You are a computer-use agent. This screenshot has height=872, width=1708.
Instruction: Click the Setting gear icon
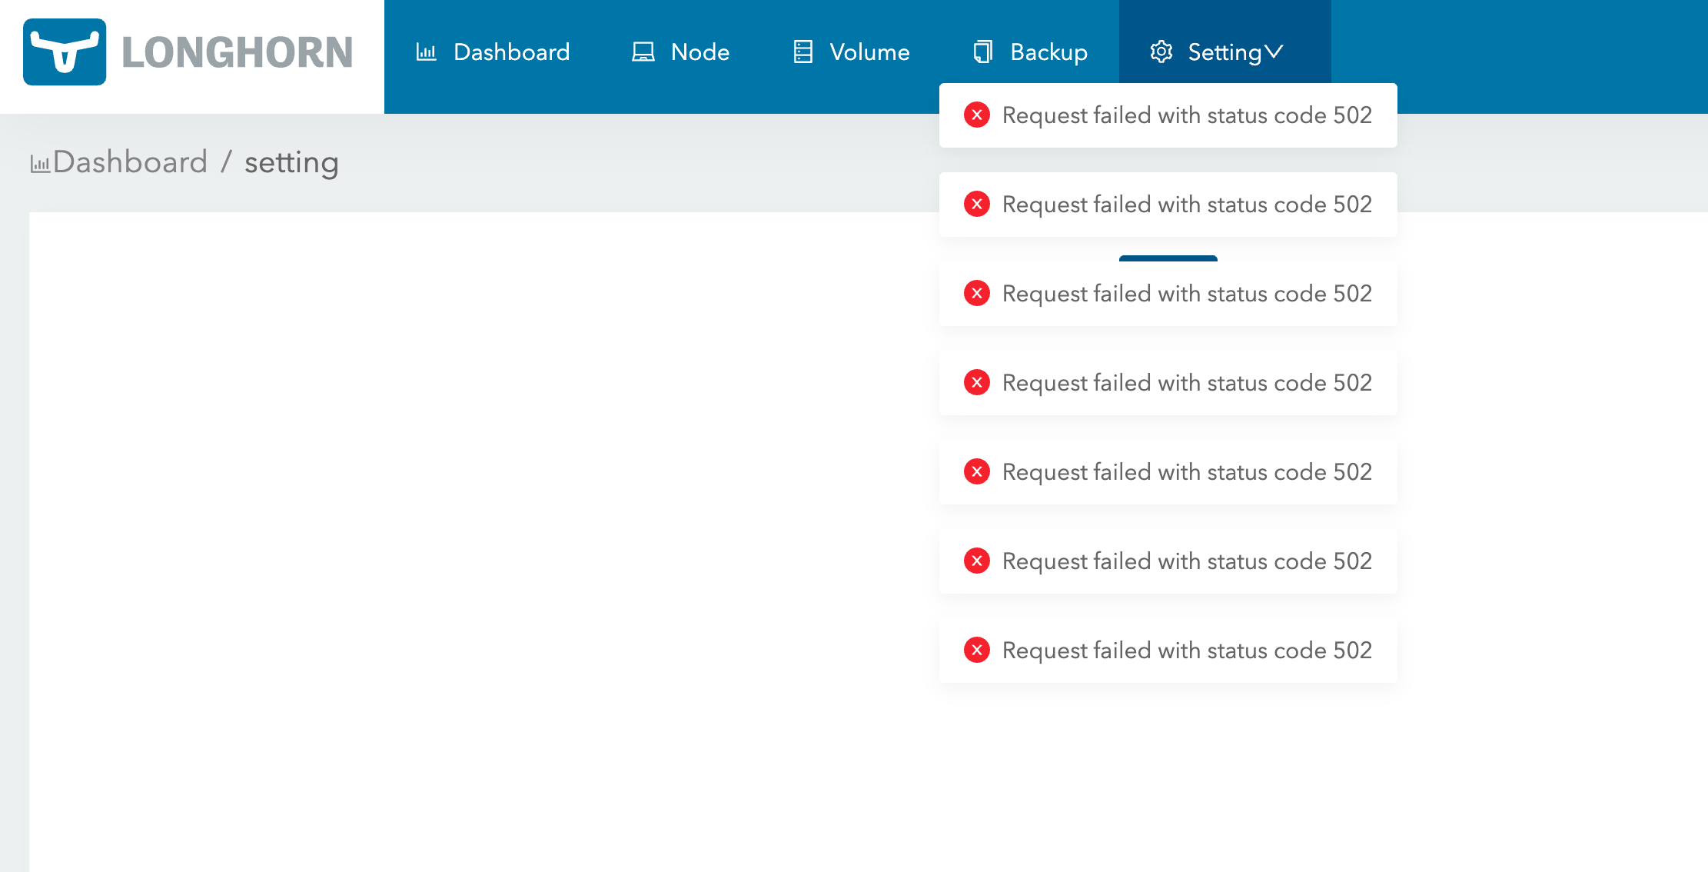pyautogui.click(x=1161, y=52)
